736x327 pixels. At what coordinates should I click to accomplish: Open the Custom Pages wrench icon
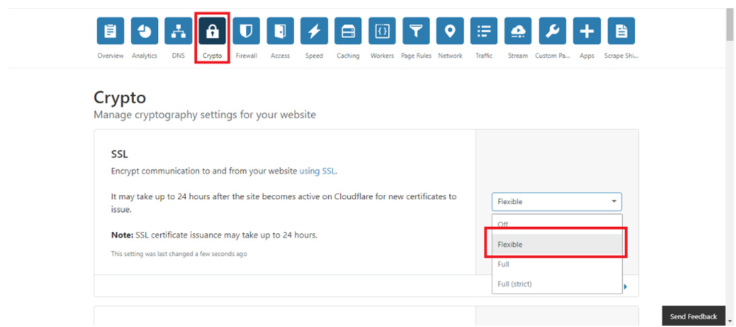click(x=552, y=32)
